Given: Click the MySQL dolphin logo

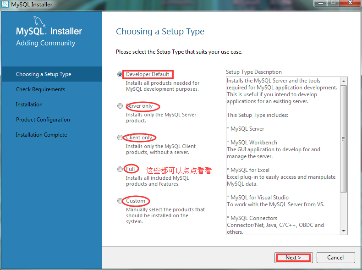Looking at the screenshot, I should (x=39, y=22).
